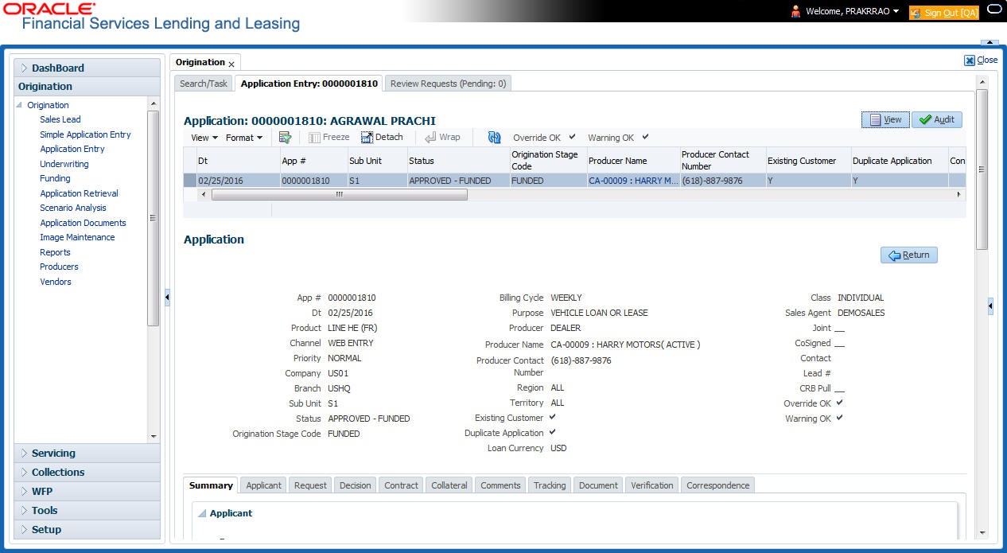
Task: Toggle the CoSigned checkbox
Action: click(840, 343)
